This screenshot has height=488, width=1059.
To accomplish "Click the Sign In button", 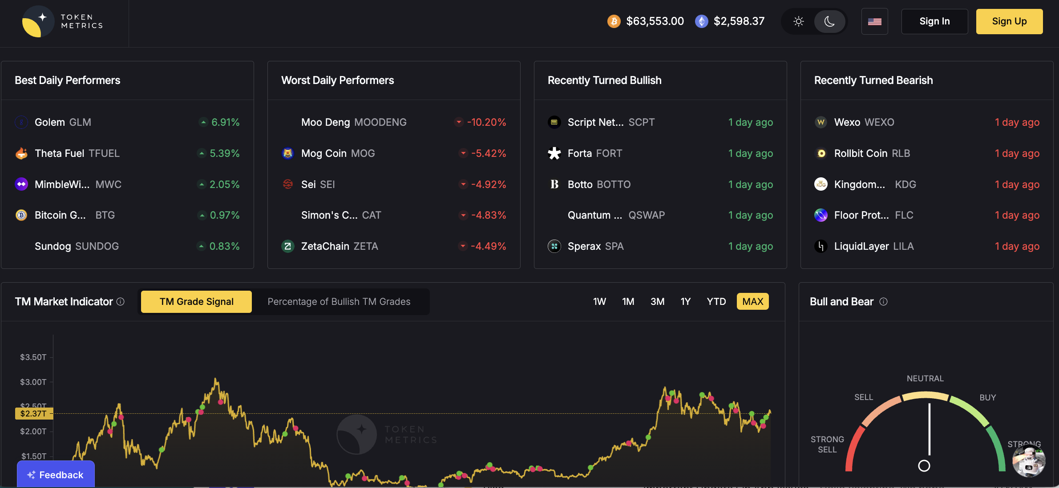I will click(934, 21).
